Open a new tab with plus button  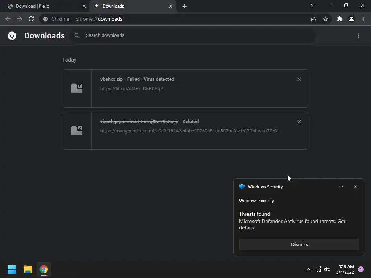[184, 6]
